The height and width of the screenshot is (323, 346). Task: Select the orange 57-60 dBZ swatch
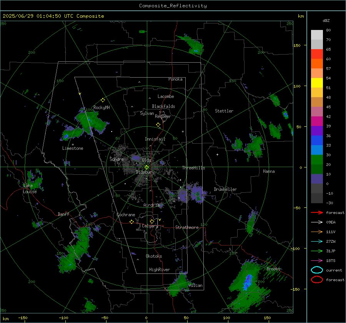[317, 63]
